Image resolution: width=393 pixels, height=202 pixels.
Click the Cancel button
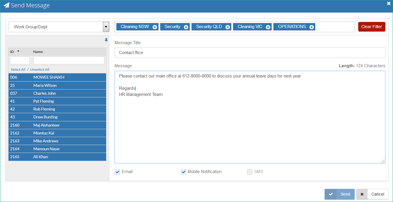click(x=372, y=194)
